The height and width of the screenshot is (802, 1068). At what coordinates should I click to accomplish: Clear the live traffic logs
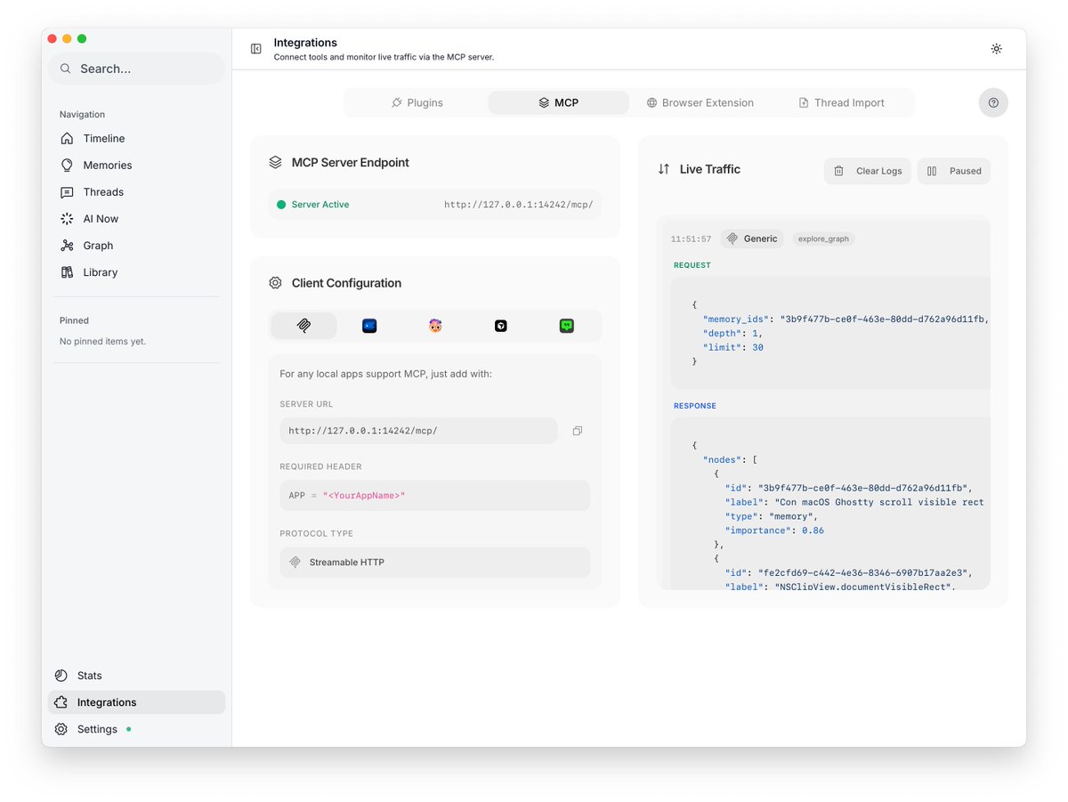868,171
